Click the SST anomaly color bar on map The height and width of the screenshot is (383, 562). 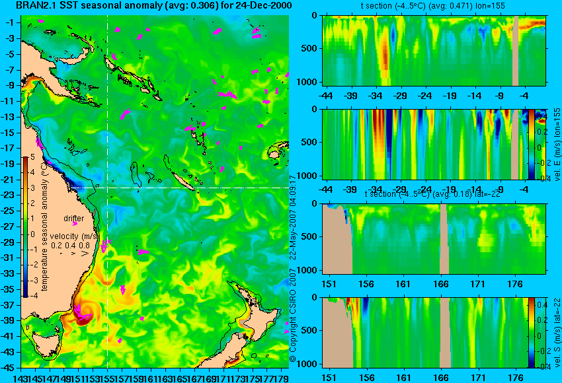[25, 227]
